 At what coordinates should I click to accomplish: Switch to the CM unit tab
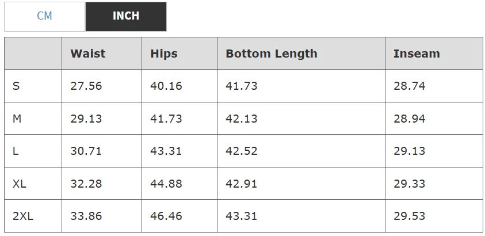tap(44, 16)
